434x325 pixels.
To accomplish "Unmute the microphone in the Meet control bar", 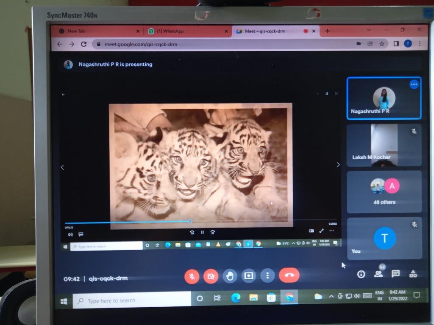I will [x=192, y=276].
